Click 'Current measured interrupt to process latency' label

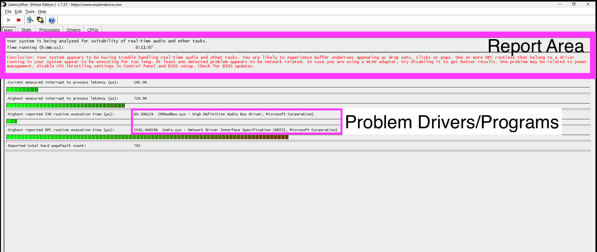coord(63,82)
